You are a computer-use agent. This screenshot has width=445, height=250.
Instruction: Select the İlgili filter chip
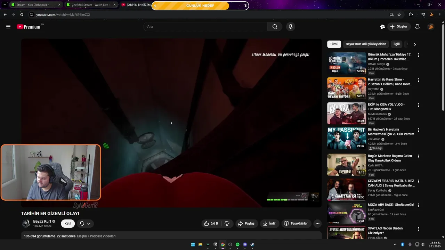point(396,44)
